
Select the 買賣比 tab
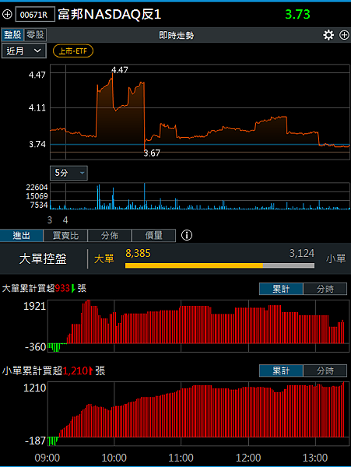(65, 236)
